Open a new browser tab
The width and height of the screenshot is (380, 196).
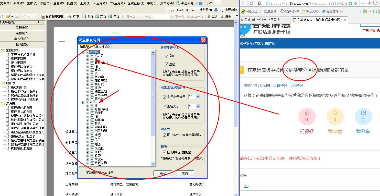[351, 20]
